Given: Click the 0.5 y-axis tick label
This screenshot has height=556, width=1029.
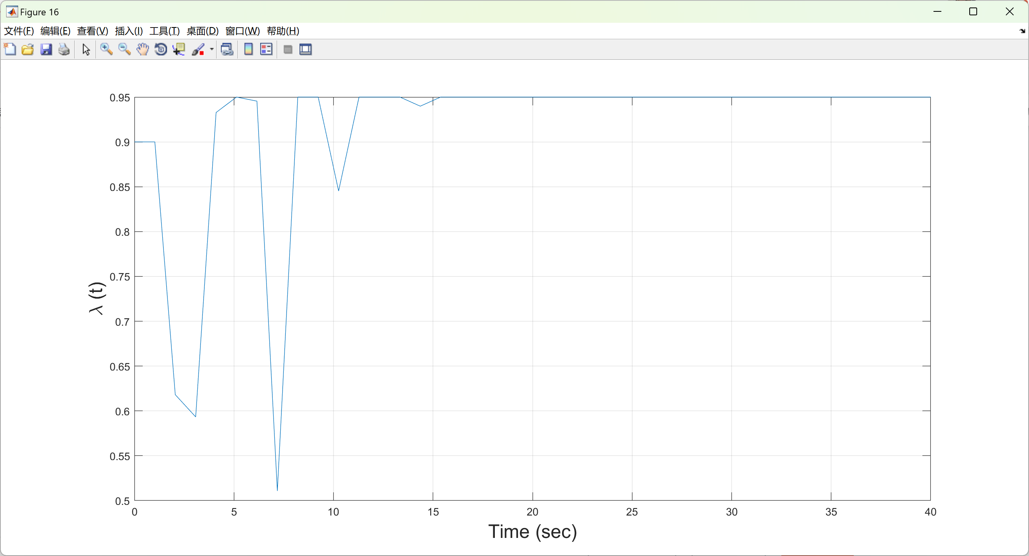Looking at the screenshot, I should 122,501.
